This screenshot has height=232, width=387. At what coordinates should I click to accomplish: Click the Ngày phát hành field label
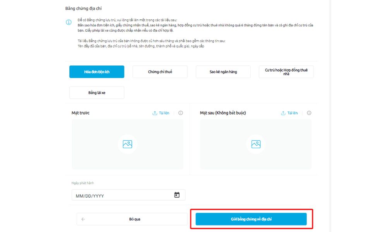pos(83,183)
